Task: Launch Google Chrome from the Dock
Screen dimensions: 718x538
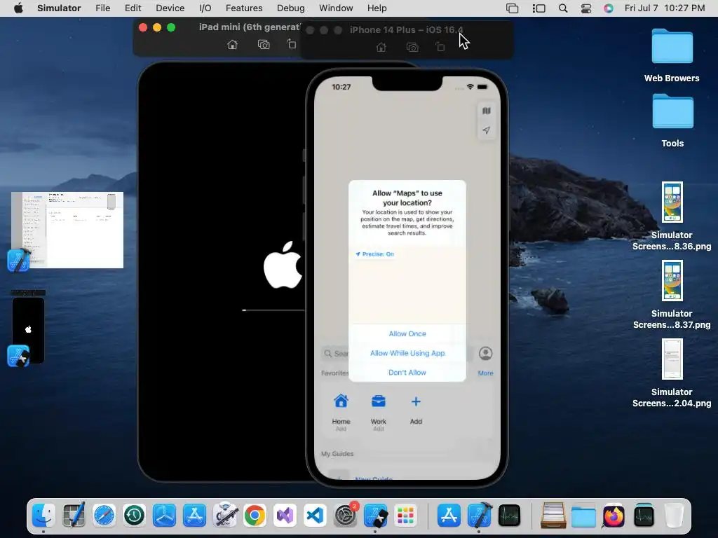Action: (255, 516)
